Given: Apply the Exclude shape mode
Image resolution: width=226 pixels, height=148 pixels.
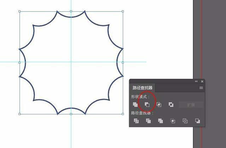Looking at the screenshot, I should [x=171, y=104].
